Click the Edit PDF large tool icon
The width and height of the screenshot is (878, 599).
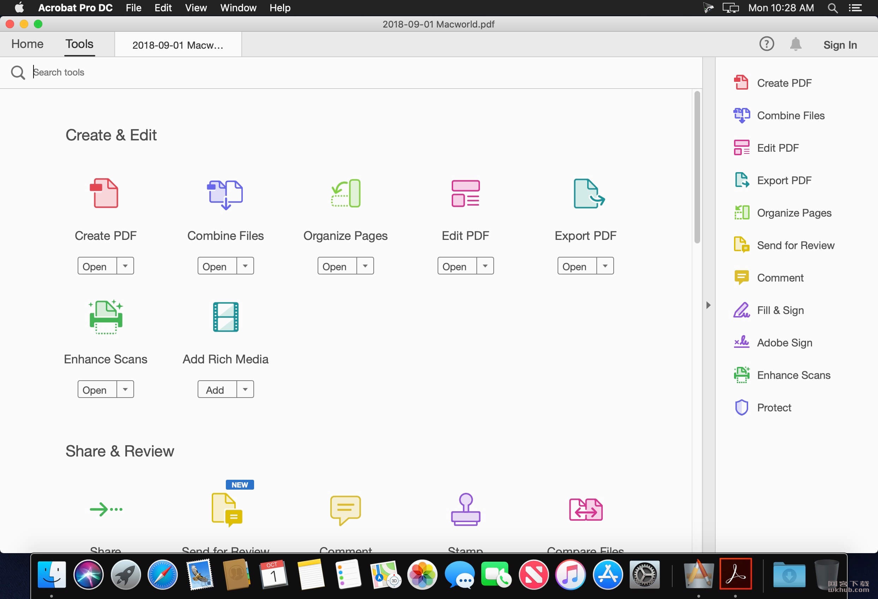tap(465, 193)
